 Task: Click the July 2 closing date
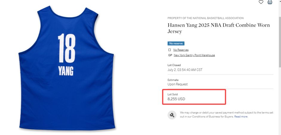185,70
